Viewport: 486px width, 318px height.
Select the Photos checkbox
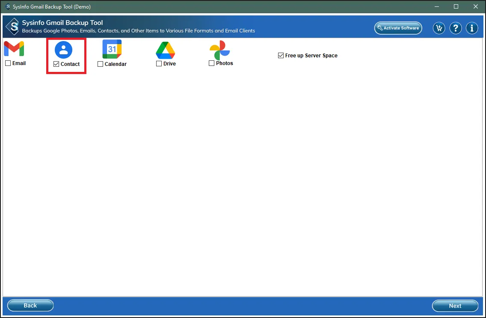(212, 63)
